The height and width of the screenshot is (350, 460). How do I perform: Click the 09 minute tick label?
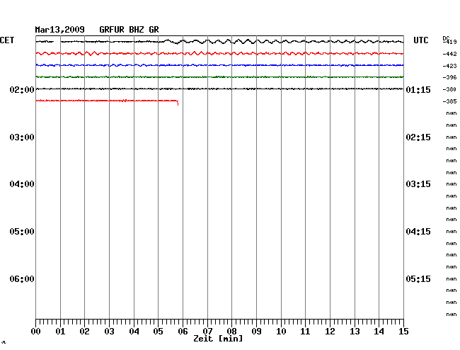(256, 332)
